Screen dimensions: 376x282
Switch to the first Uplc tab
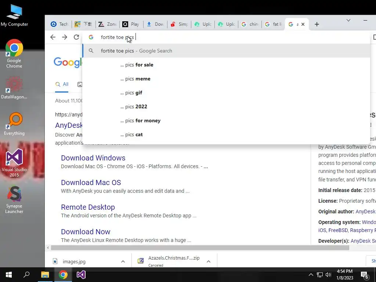click(x=203, y=24)
